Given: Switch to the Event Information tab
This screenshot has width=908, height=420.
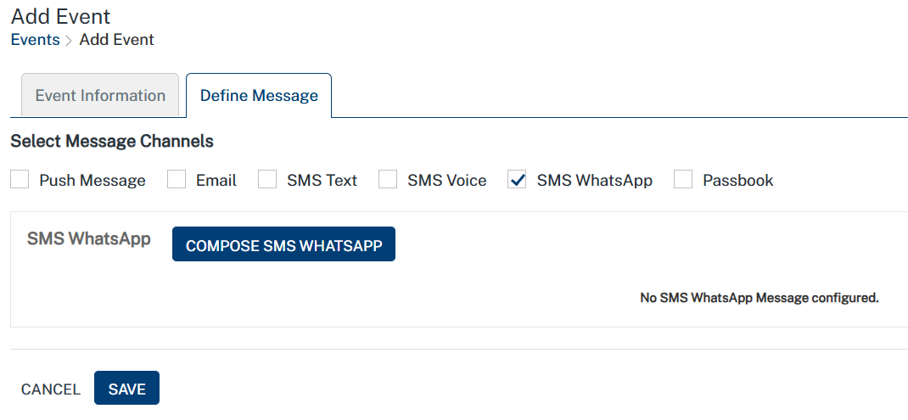Looking at the screenshot, I should pos(100,96).
